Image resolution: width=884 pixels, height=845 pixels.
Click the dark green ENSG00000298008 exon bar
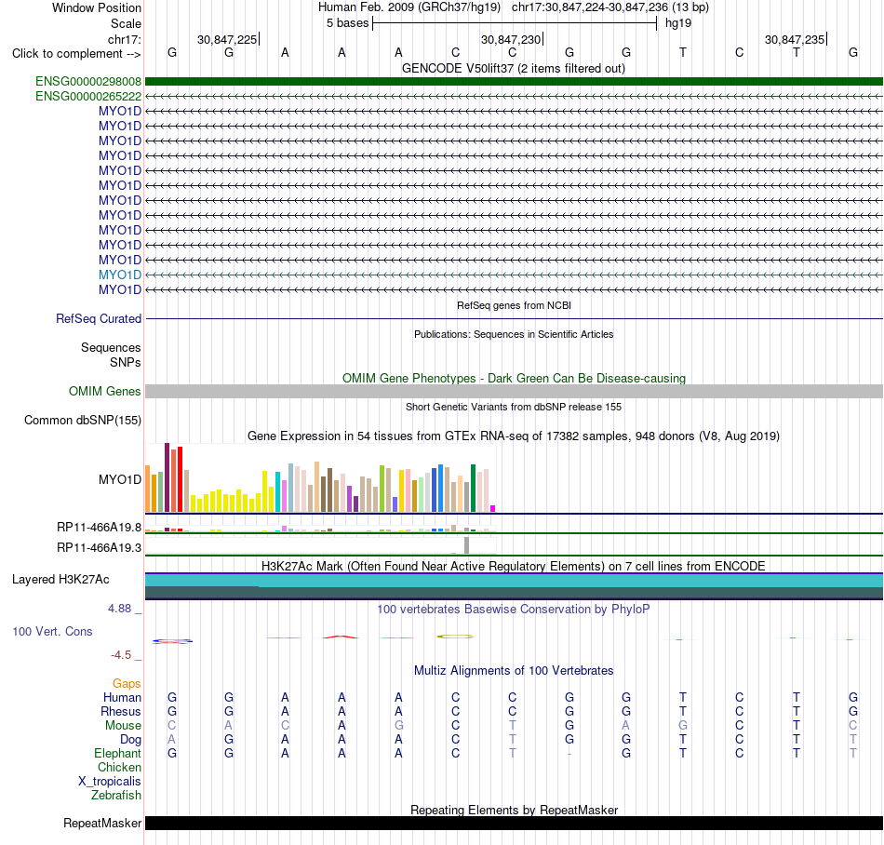click(x=514, y=82)
